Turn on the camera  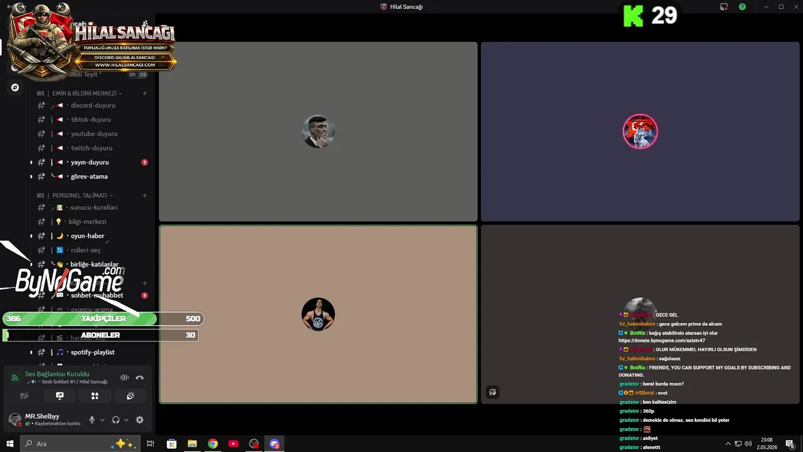(24, 396)
